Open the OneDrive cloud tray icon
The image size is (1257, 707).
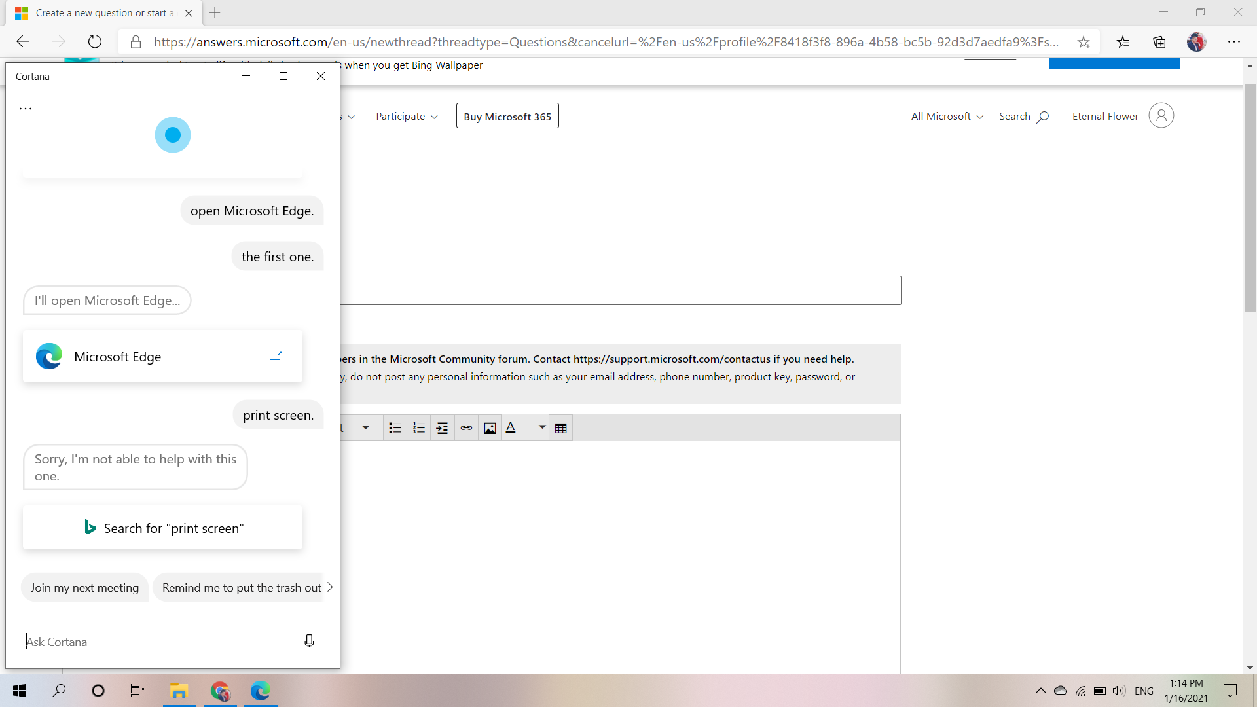tap(1061, 691)
